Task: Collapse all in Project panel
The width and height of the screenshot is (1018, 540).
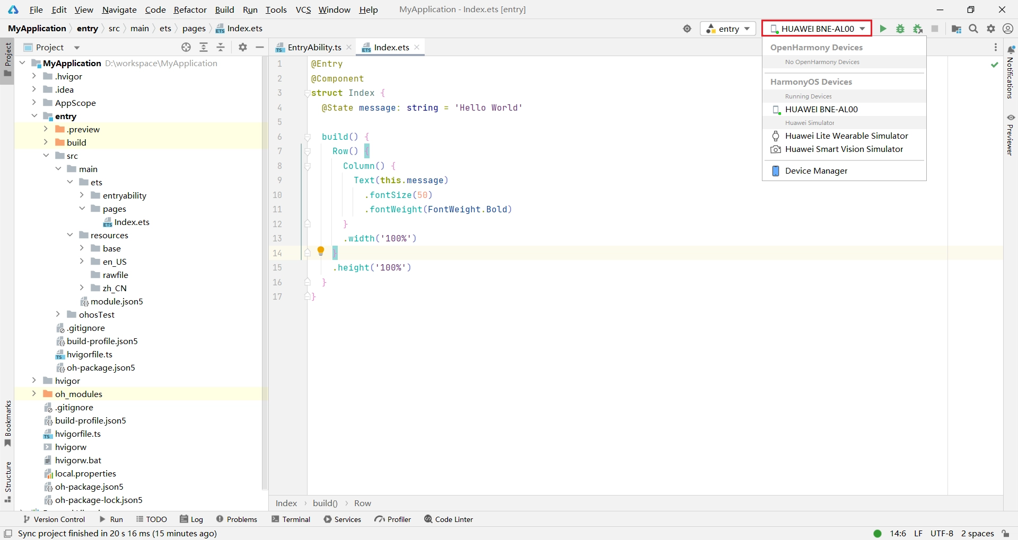Action: click(221, 47)
